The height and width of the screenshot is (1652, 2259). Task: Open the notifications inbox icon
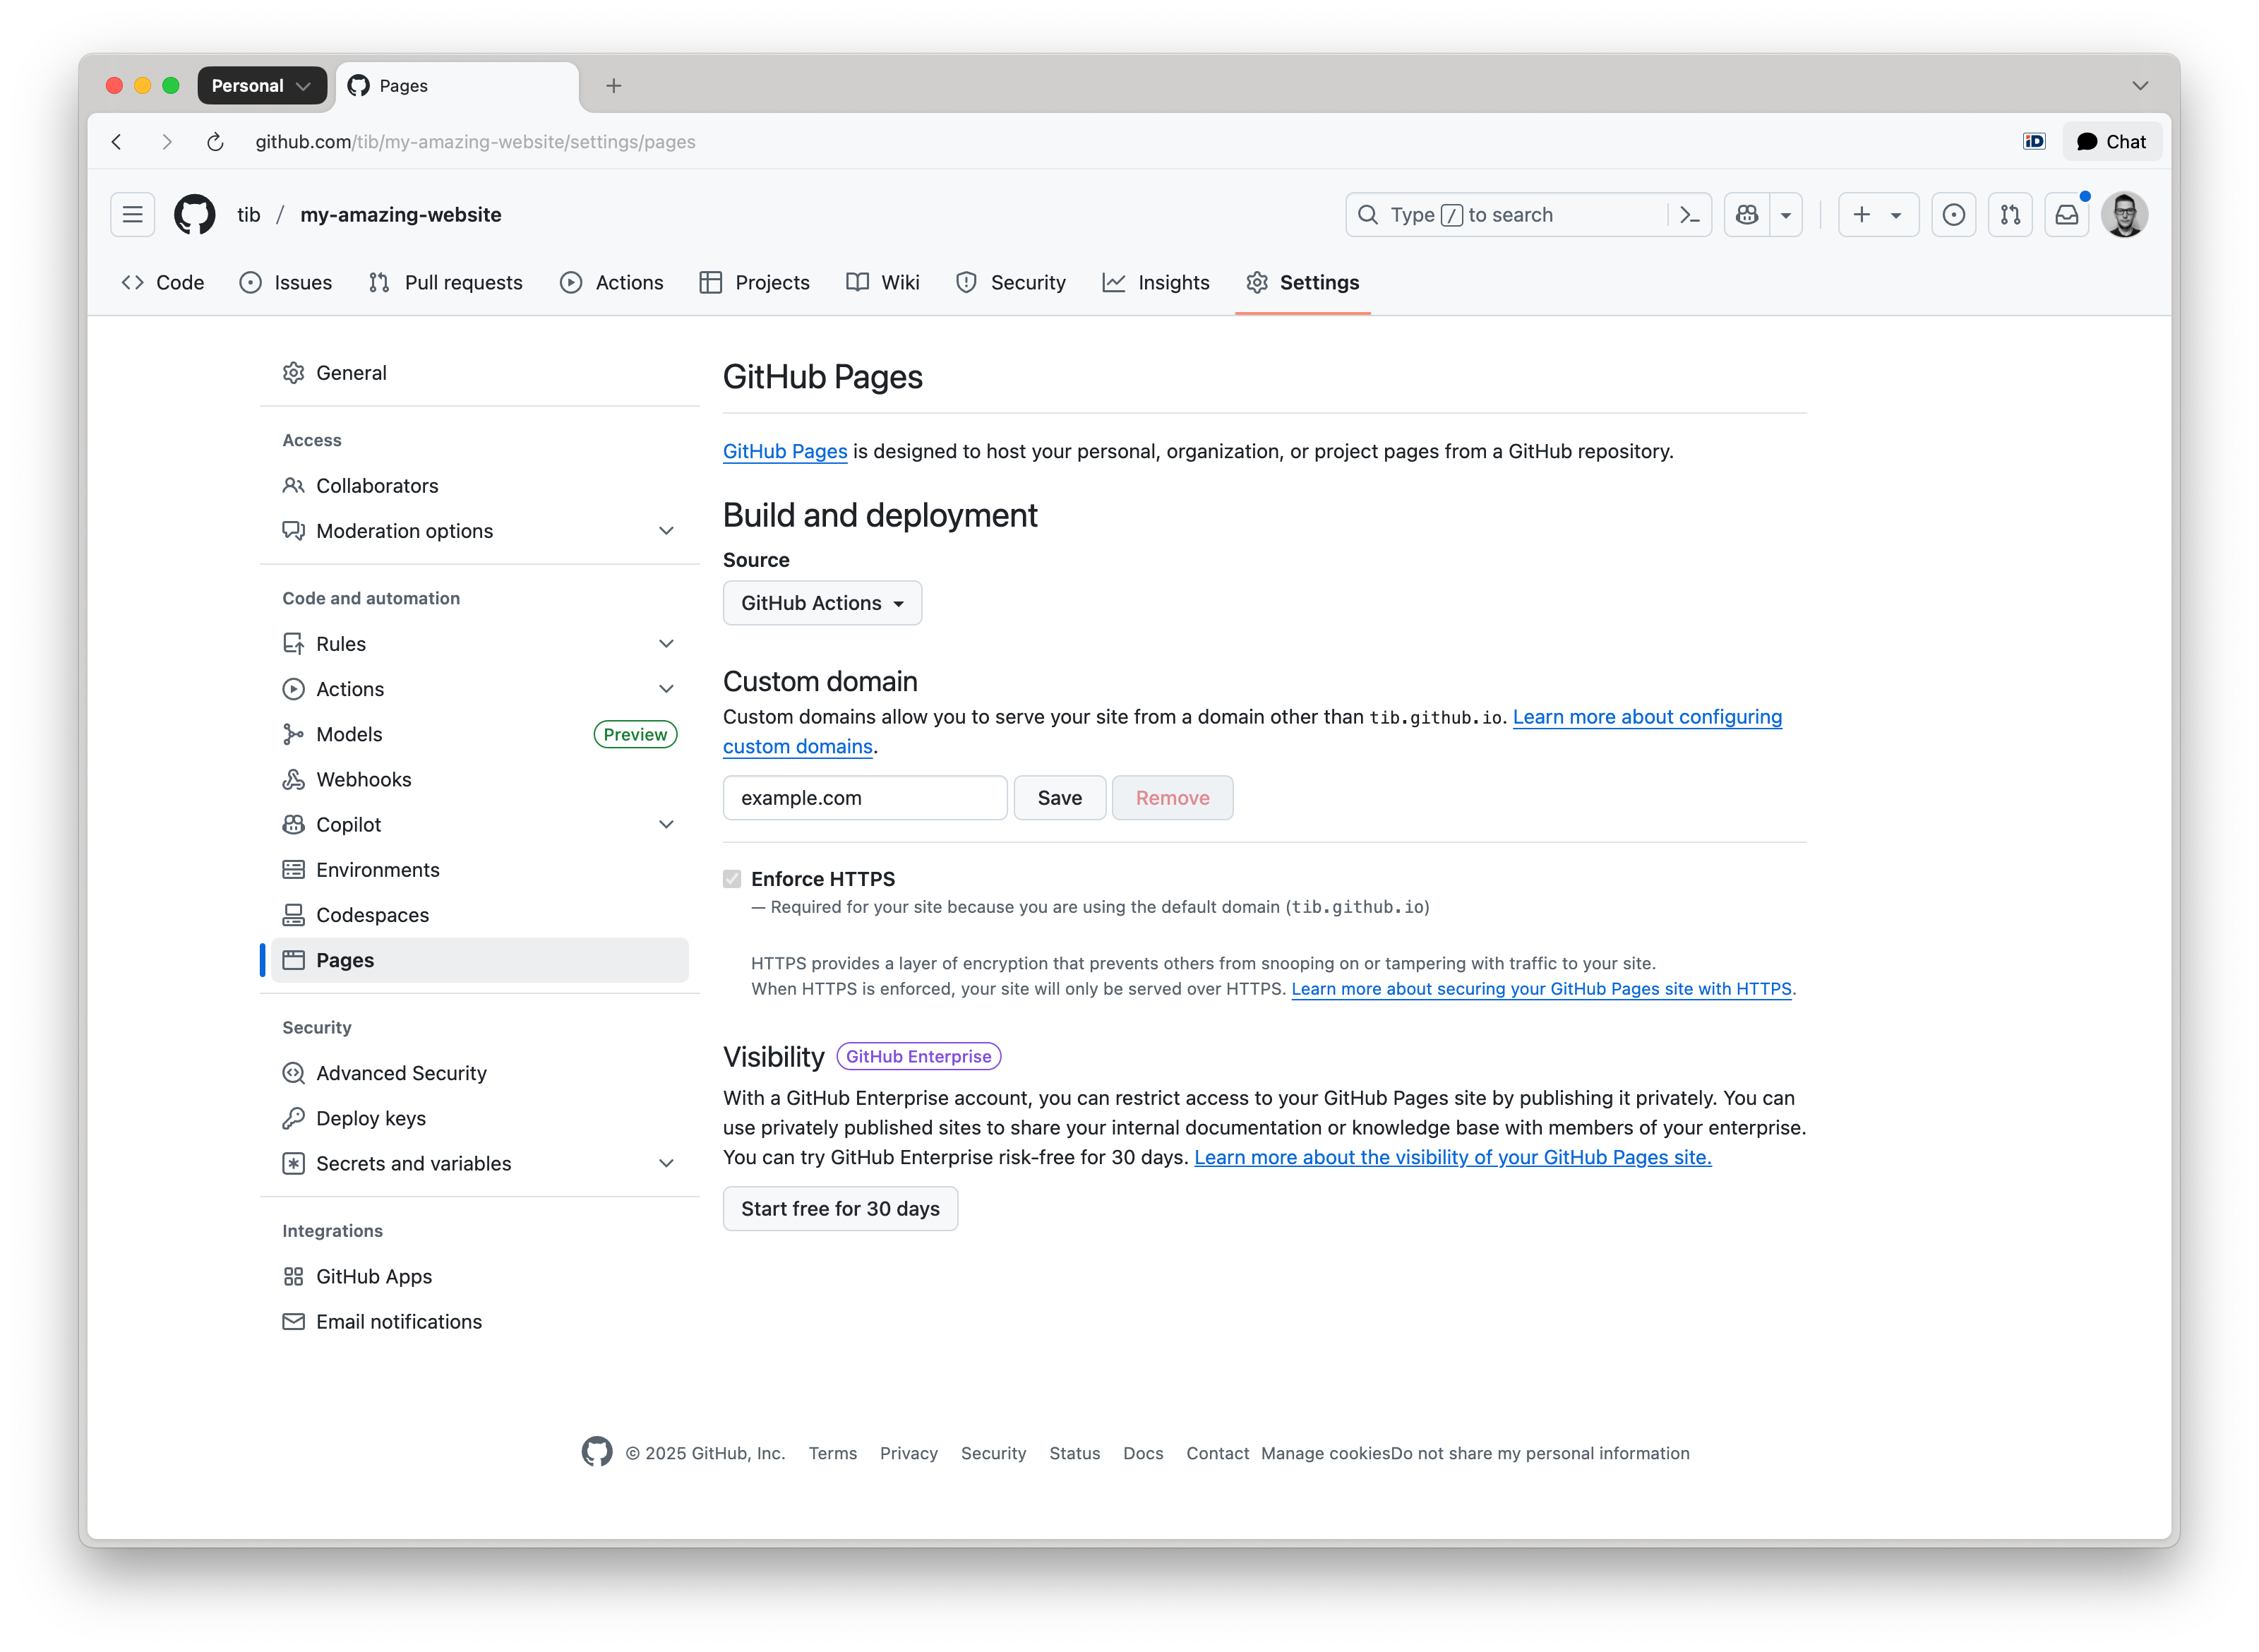(2067, 215)
